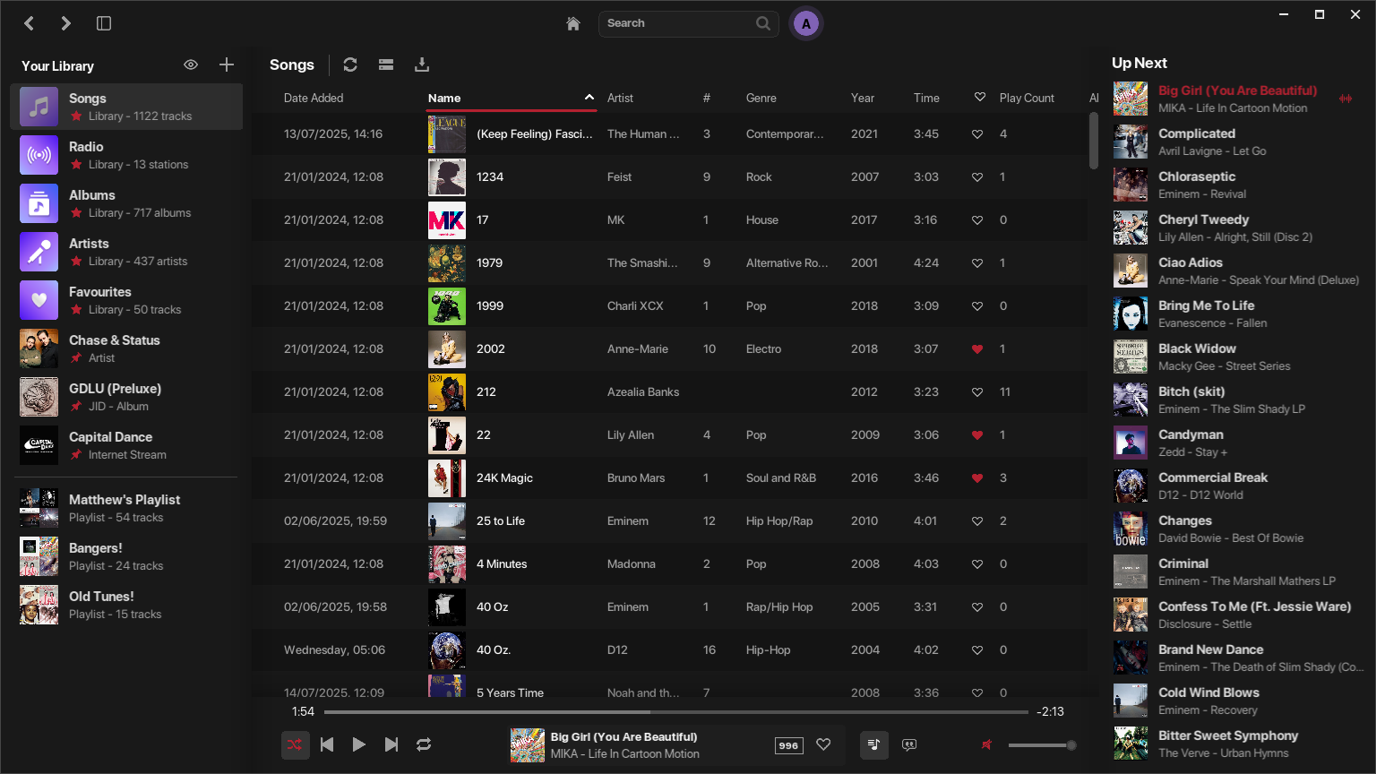Open the pinned GDLU (Preluxe) album
The image size is (1376, 774).
[126, 397]
